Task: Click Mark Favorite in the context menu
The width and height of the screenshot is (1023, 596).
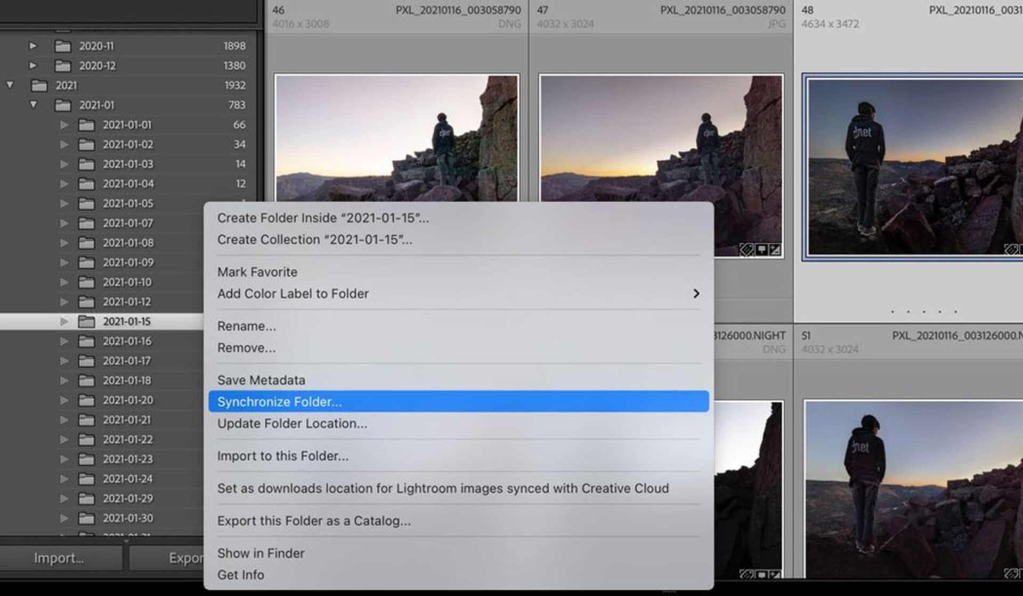Action: (257, 272)
